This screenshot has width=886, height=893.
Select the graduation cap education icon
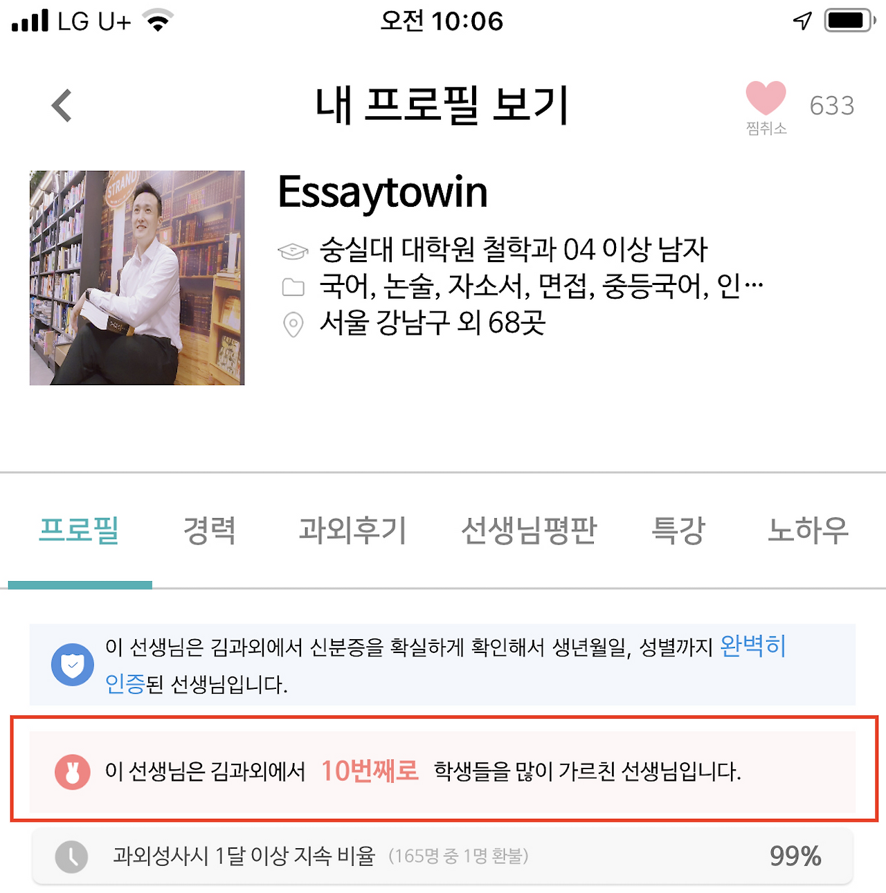[x=293, y=250]
